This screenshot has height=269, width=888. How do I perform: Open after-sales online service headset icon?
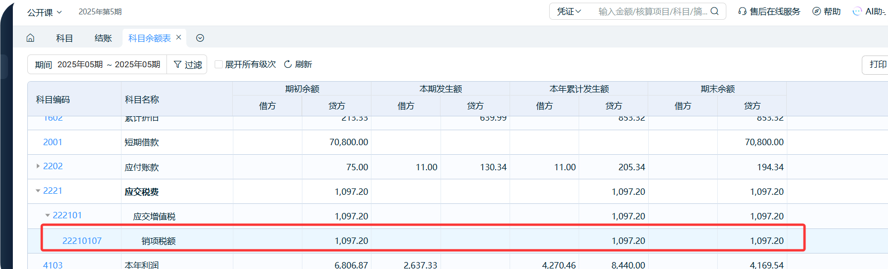[742, 11]
